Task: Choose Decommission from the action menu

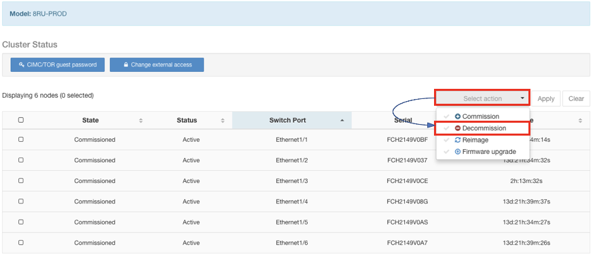Action: tap(483, 129)
